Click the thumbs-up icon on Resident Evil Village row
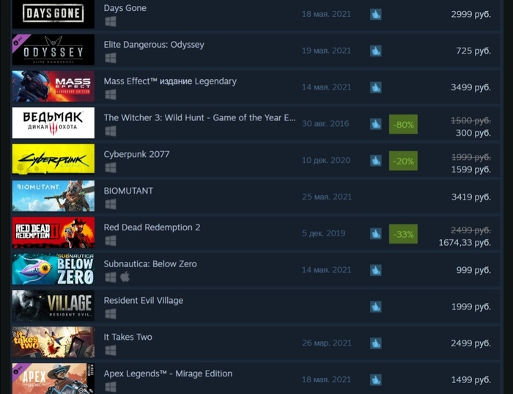This screenshot has height=394, width=513. tap(375, 307)
